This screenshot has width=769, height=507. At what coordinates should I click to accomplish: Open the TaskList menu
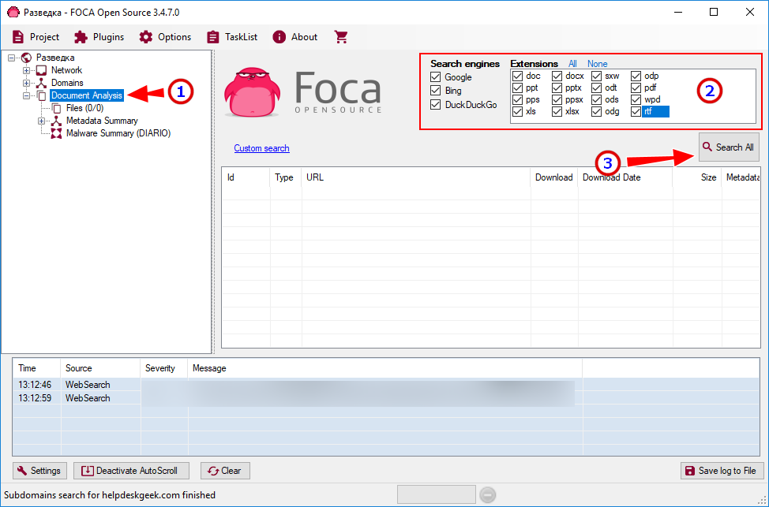(232, 37)
